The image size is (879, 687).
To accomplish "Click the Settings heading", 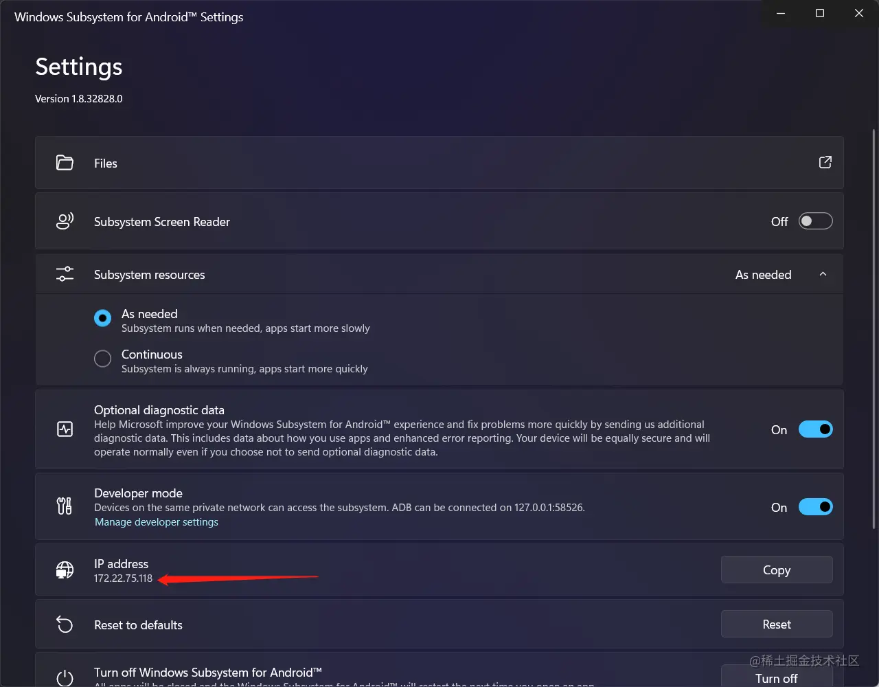I will pos(79,67).
